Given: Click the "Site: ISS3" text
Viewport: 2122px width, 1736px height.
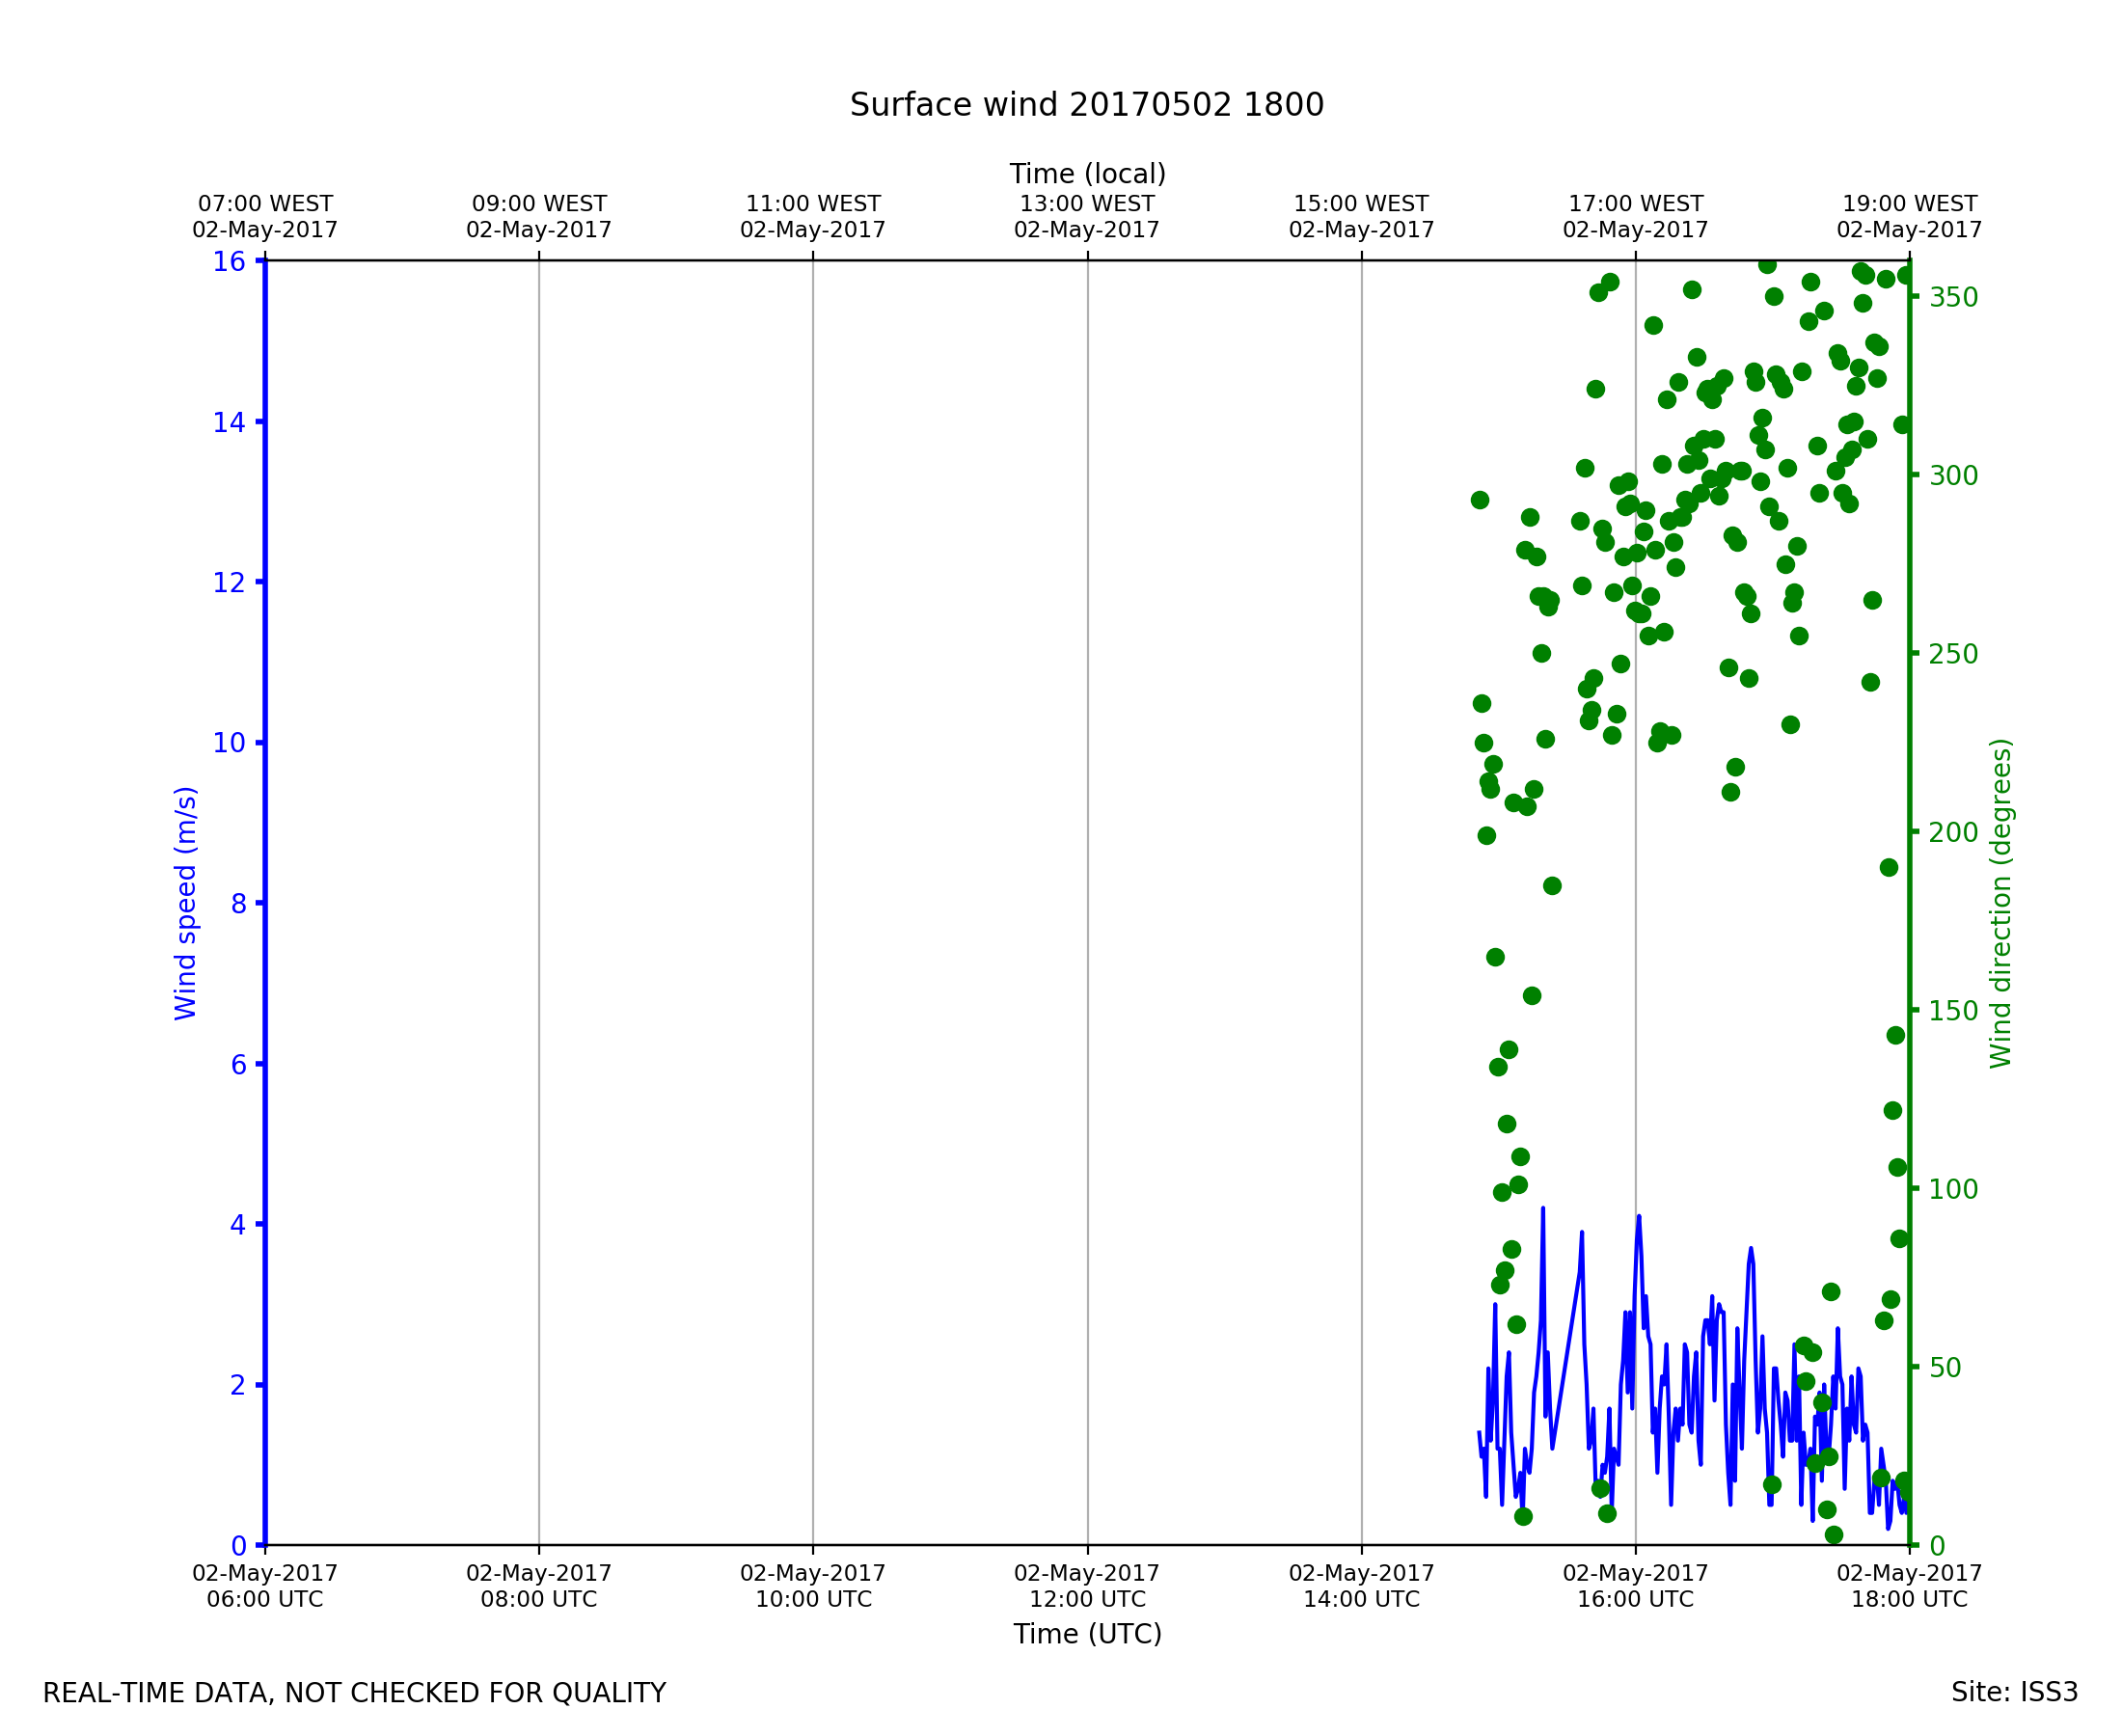Looking at the screenshot, I should [x=2014, y=1693].
